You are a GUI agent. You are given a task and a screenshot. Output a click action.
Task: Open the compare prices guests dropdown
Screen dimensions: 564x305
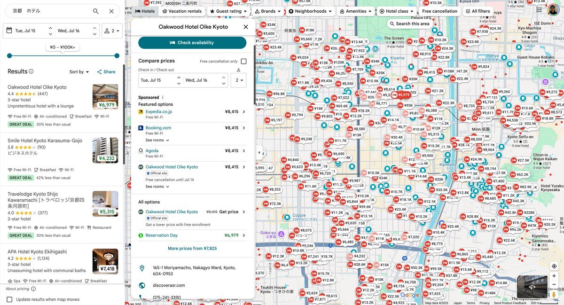[239, 80]
